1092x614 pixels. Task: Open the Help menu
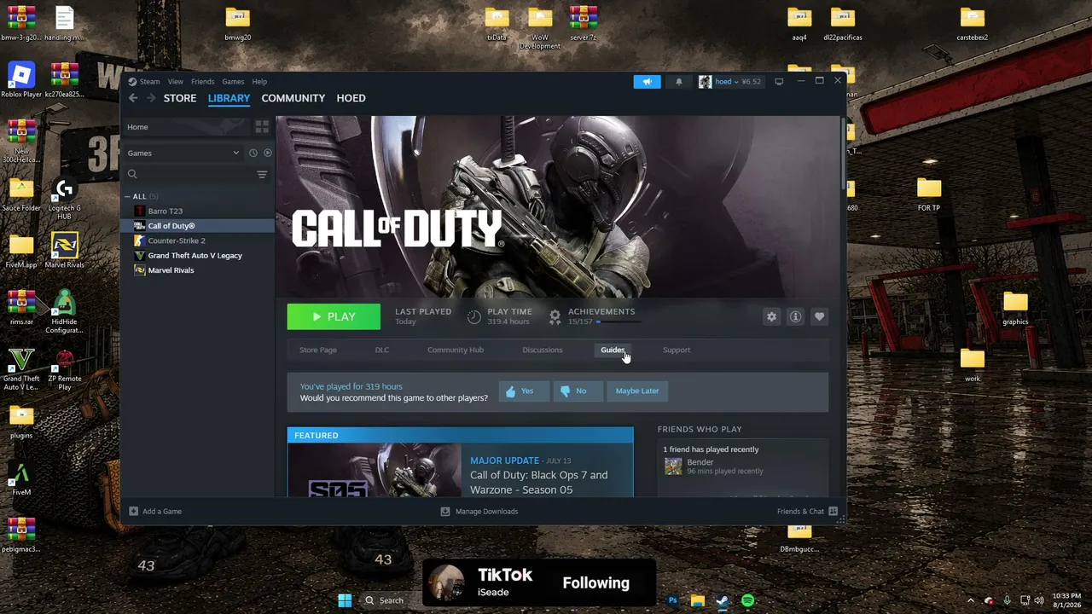click(x=259, y=82)
